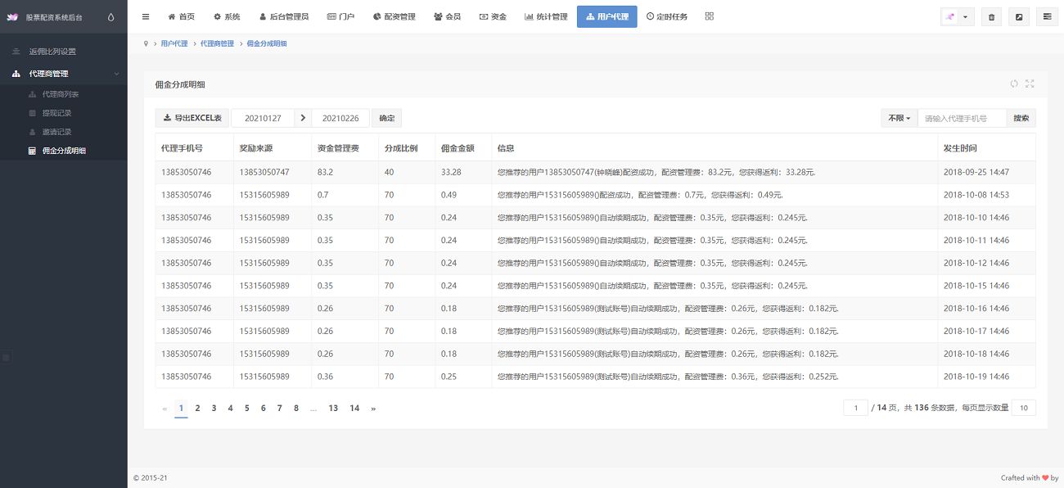Image resolution: width=1064 pixels, height=488 pixels.
Task: Click the 每页显示数量 input showing 10
Action: 1023,408
